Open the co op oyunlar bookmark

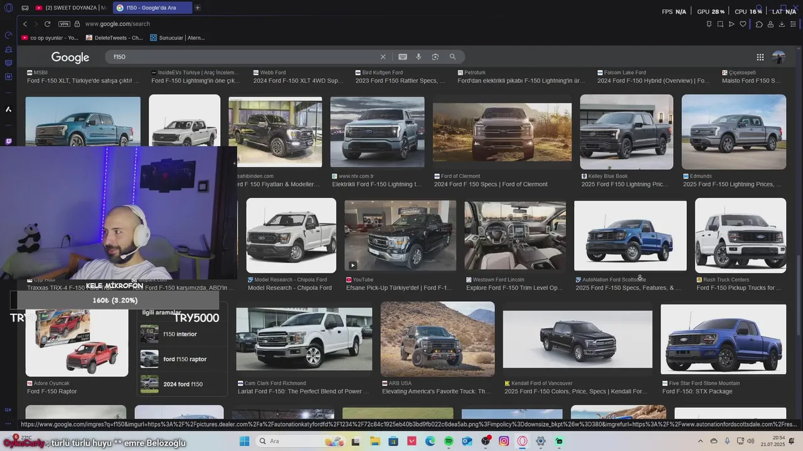[50, 38]
